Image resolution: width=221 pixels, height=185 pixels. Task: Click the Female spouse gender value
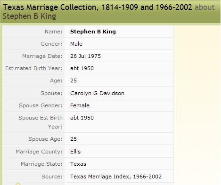point(80,105)
